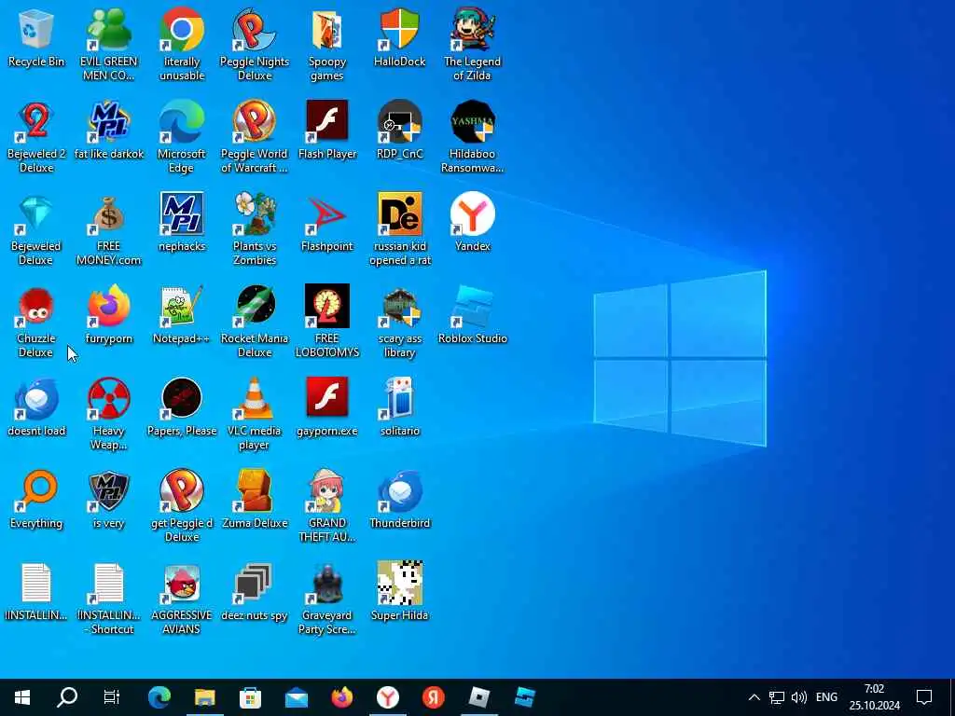Switch to Roblox Studio on taskbar
This screenshot has height=716, width=955.
pyautogui.click(x=525, y=697)
